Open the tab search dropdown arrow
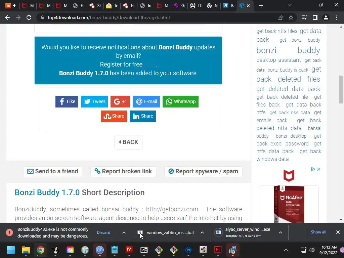Screen dimensions: 344x258 pos(290,5)
